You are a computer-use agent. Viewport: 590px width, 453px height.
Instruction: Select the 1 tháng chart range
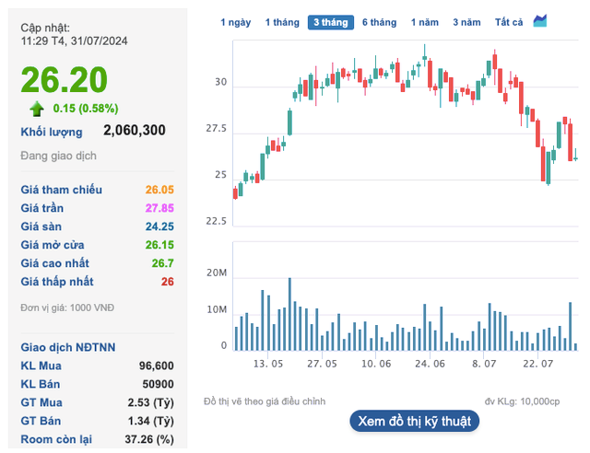click(x=282, y=22)
